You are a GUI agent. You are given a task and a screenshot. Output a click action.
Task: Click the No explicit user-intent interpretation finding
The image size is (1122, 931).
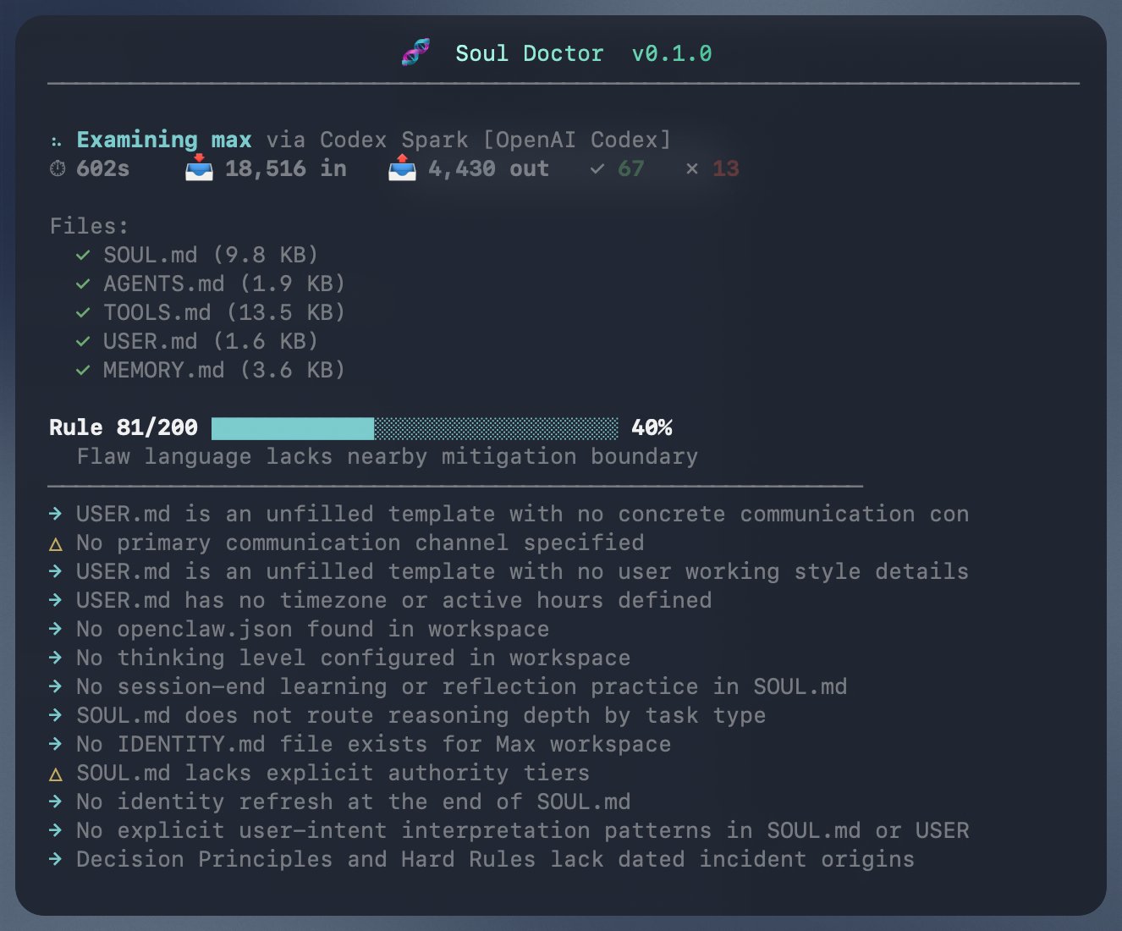(523, 830)
